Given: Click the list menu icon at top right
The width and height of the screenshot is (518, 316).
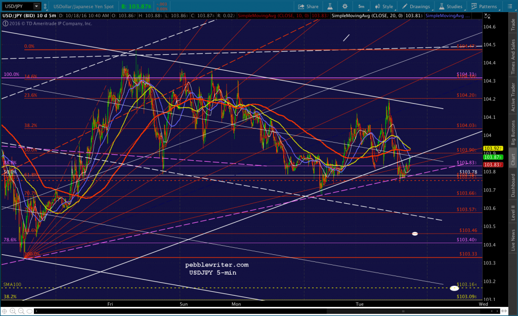Looking at the screenshot, I should 509,6.
